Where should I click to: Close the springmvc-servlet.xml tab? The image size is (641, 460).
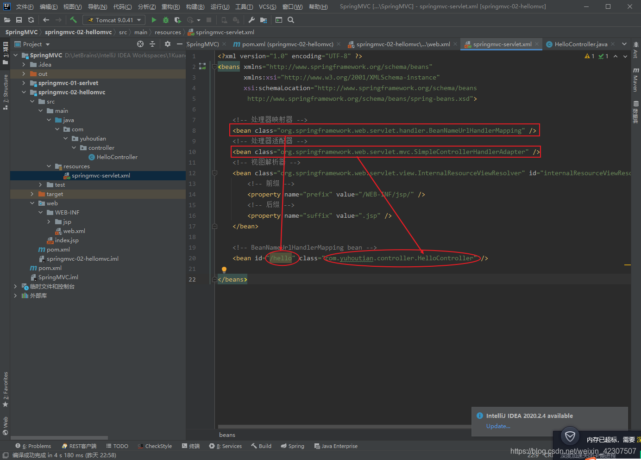[537, 44]
